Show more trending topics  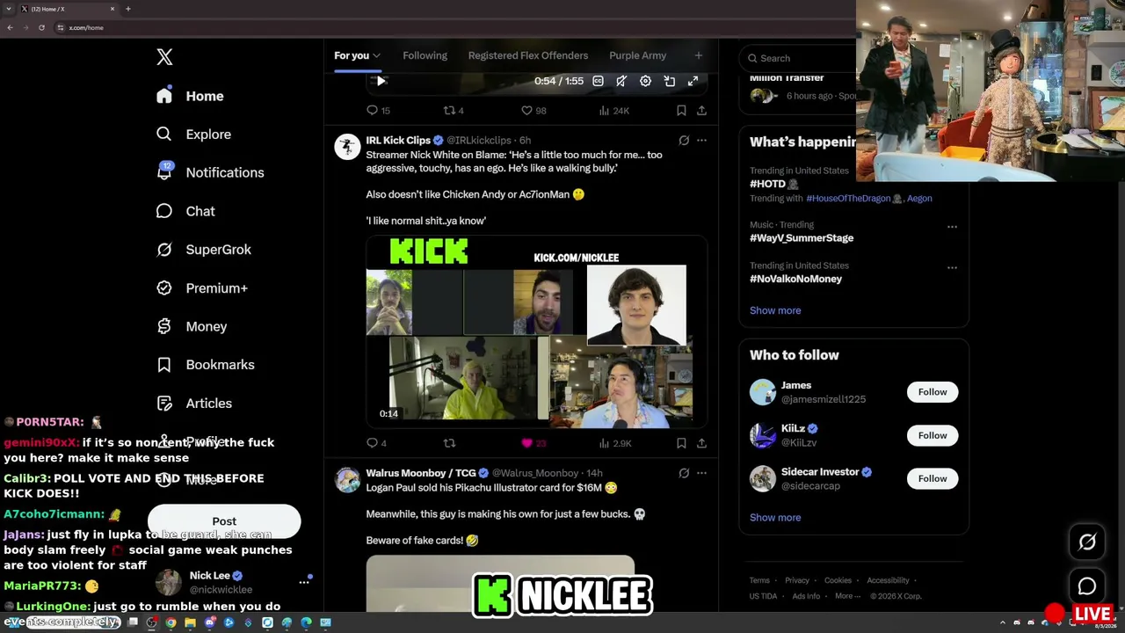(775, 310)
